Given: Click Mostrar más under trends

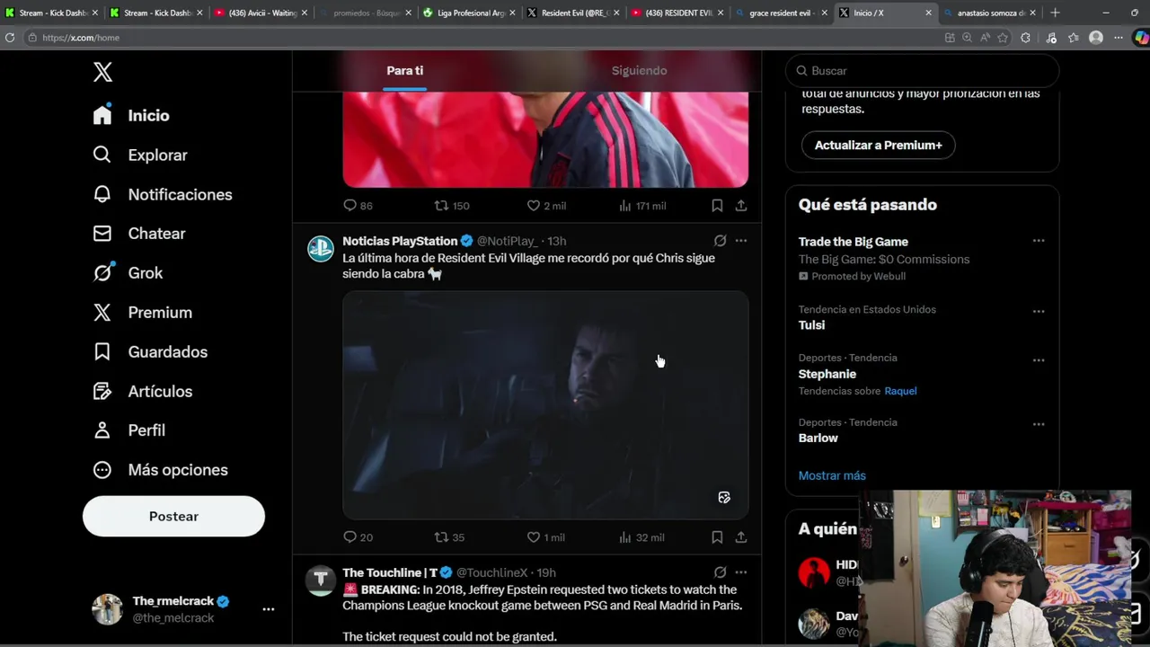Looking at the screenshot, I should point(832,475).
